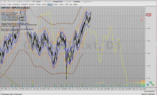Toggle the FLD display option
Image resolution: width=157 pixels, height=95 pixels.
tap(9, 1)
